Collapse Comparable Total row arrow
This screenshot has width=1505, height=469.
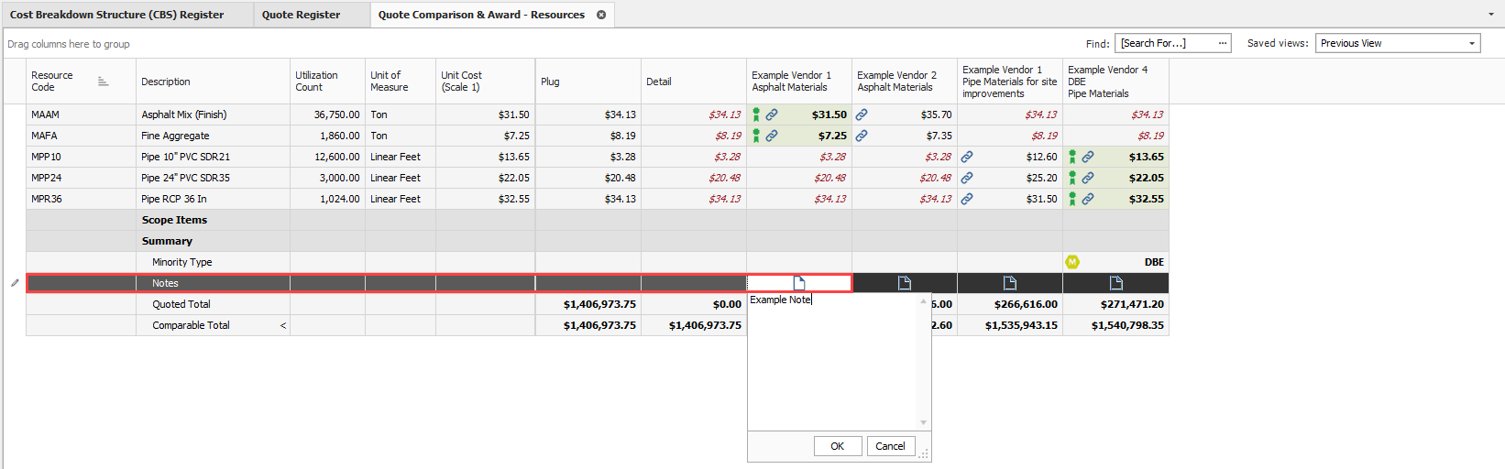(282, 325)
